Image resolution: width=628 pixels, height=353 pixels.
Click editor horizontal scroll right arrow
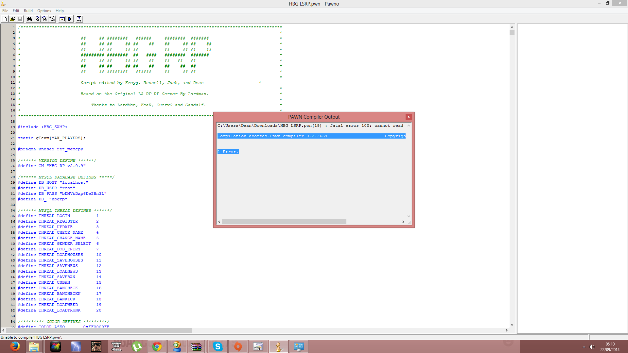tap(506, 330)
